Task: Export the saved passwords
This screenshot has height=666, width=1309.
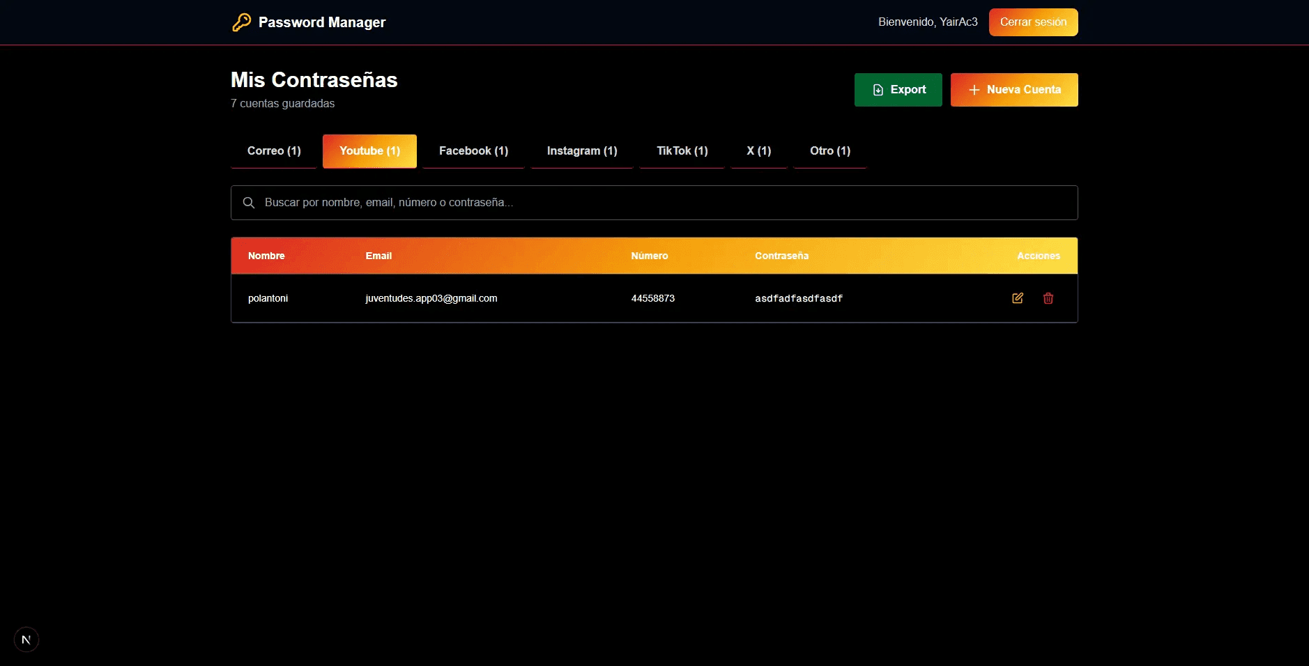Action: [898, 90]
